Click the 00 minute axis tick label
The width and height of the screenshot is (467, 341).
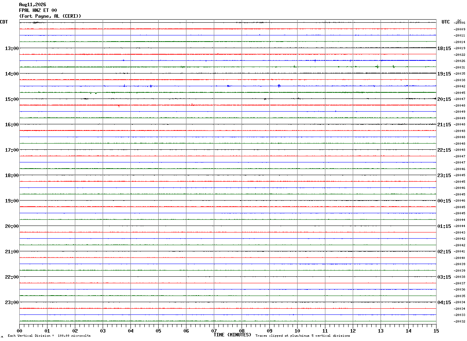click(x=20, y=331)
